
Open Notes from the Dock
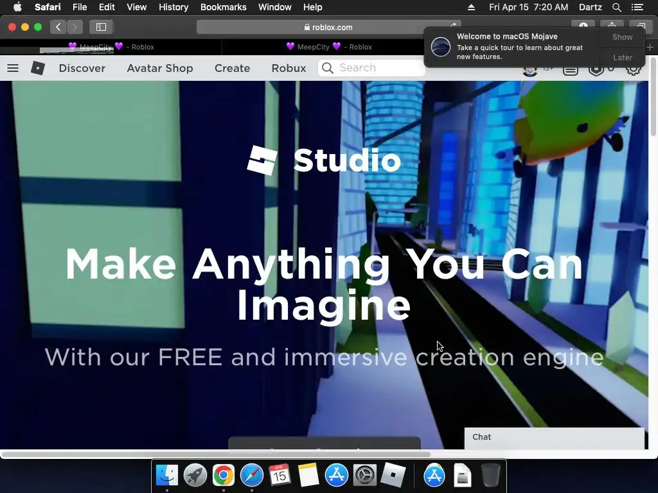[x=308, y=476]
